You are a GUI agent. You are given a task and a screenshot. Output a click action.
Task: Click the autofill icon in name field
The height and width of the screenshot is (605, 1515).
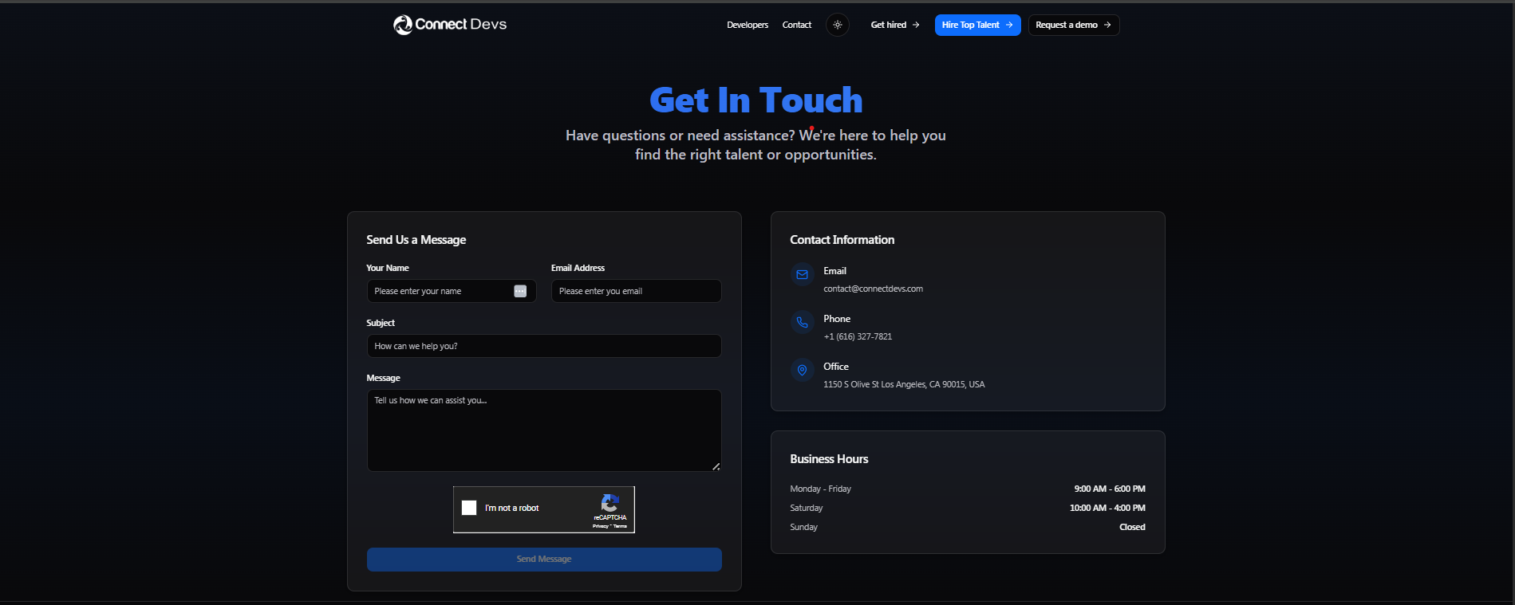pos(520,291)
